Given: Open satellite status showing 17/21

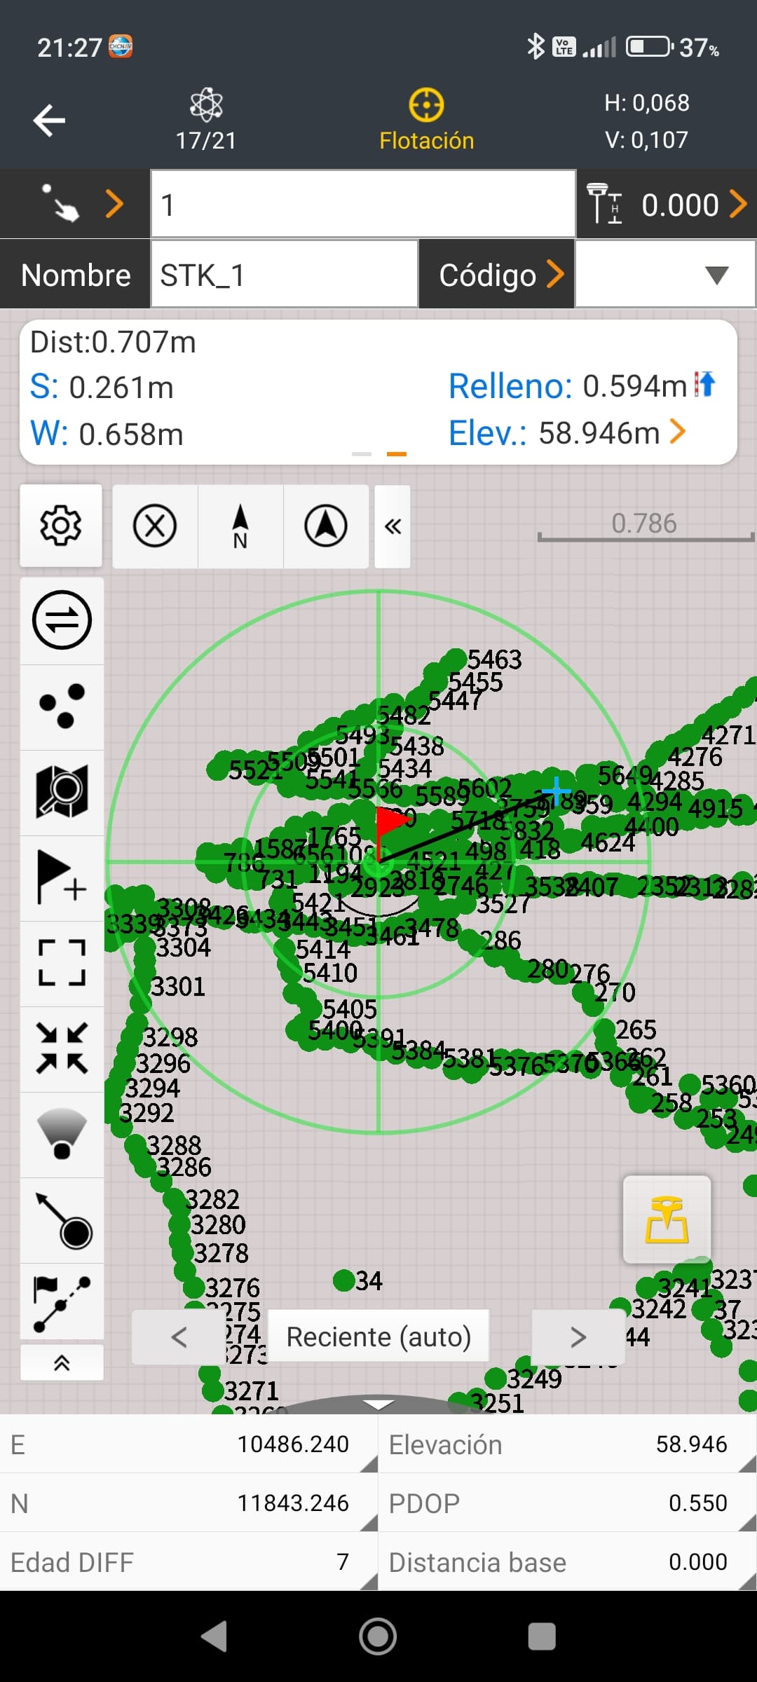Looking at the screenshot, I should [206, 119].
